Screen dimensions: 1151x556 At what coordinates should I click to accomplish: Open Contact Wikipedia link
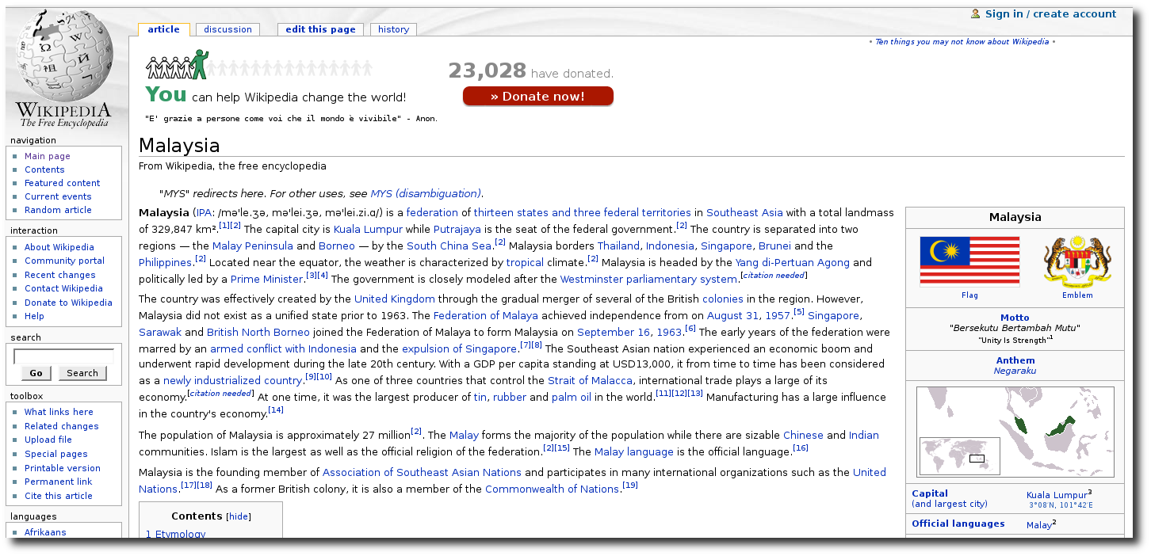click(x=63, y=288)
